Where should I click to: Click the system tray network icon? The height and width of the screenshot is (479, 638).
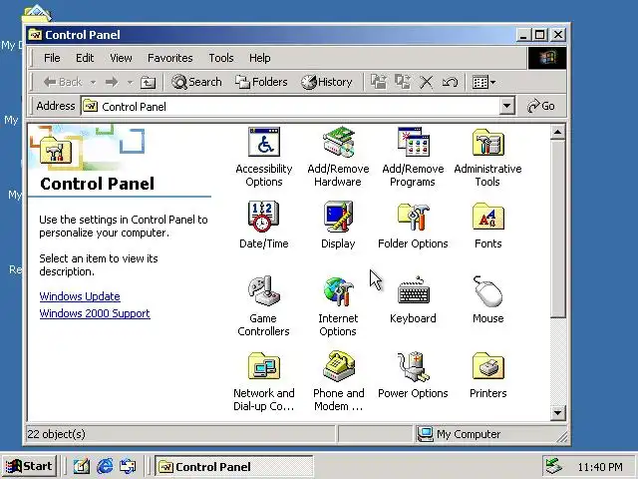[553, 466]
